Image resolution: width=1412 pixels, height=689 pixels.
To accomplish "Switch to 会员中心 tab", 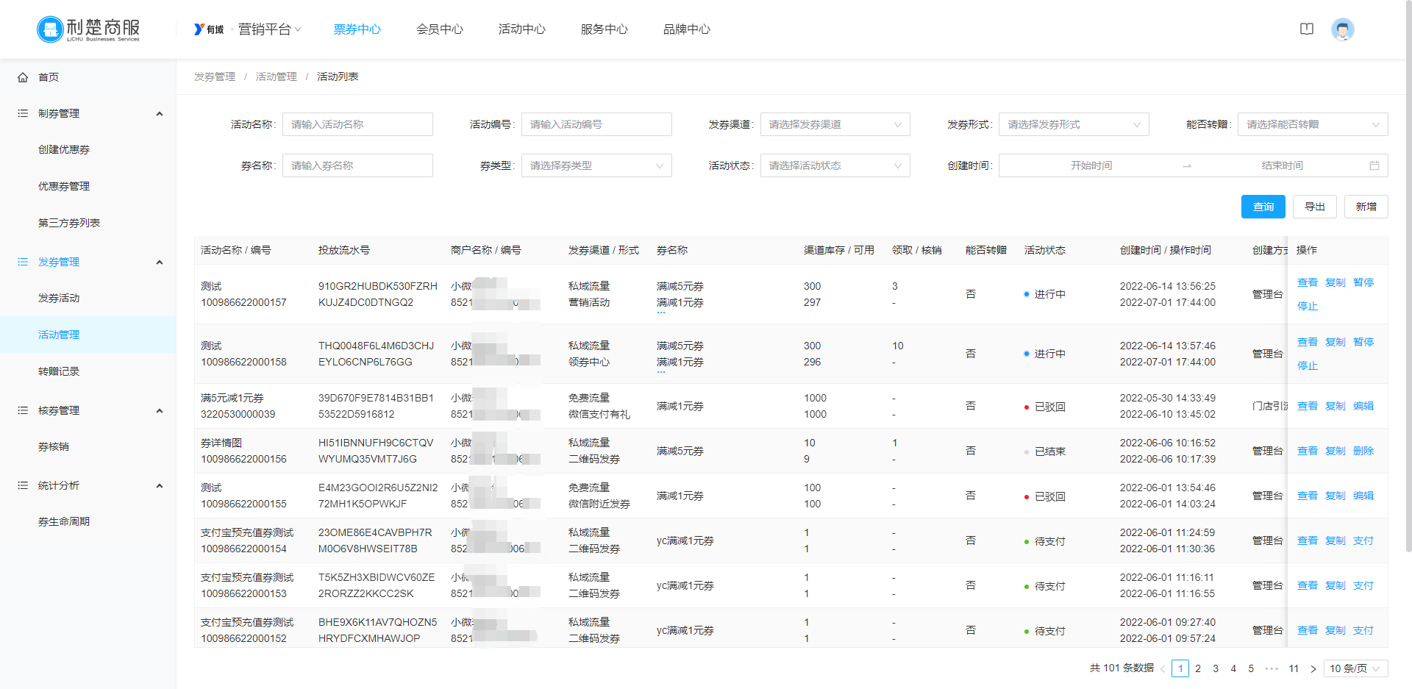I will coord(440,29).
